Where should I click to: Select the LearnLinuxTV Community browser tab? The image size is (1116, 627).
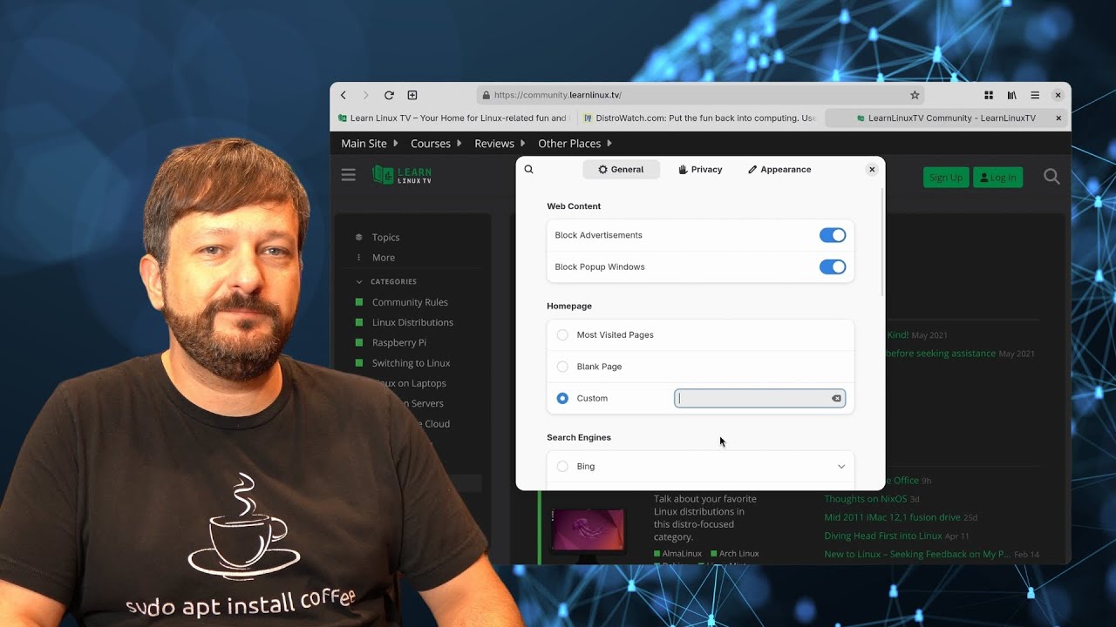click(946, 118)
